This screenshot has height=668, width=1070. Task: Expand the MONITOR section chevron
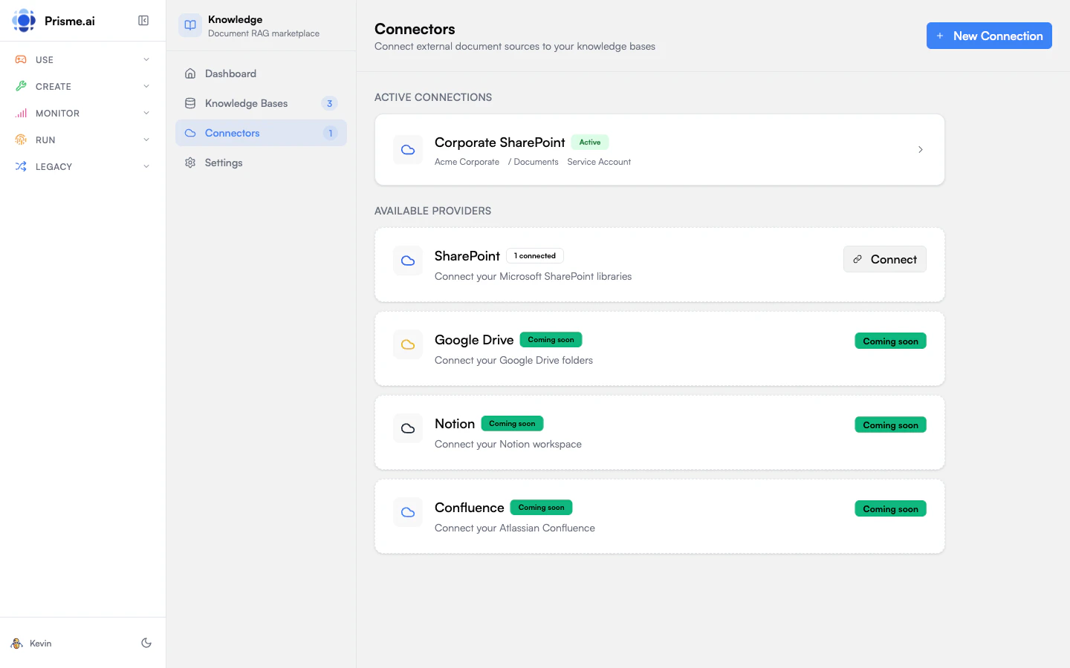point(146,113)
